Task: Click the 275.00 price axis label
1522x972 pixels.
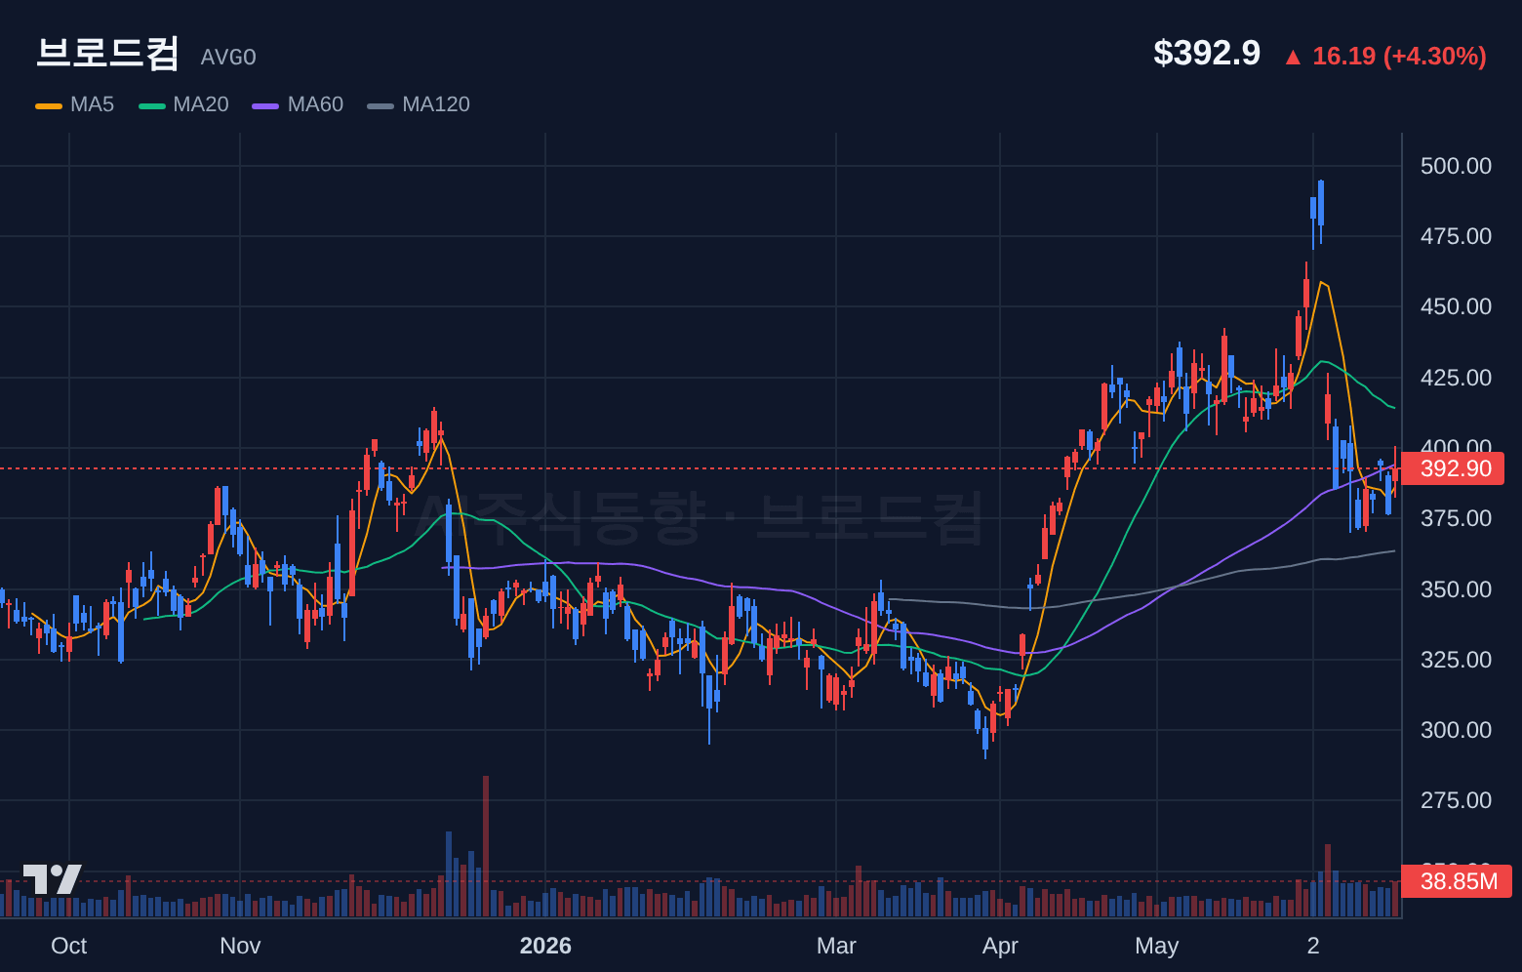Action: click(1456, 800)
